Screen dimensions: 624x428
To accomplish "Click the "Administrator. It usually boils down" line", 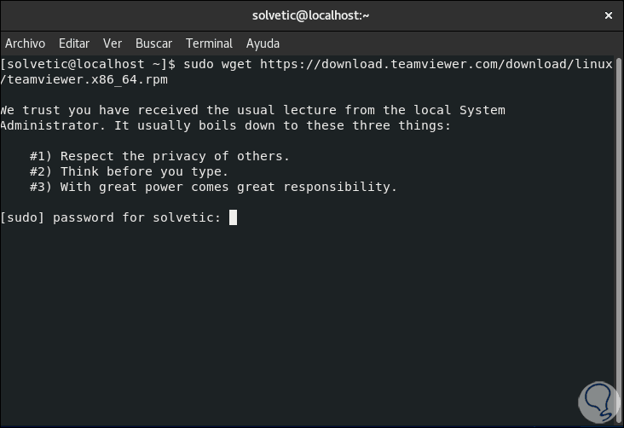I will click(225, 125).
